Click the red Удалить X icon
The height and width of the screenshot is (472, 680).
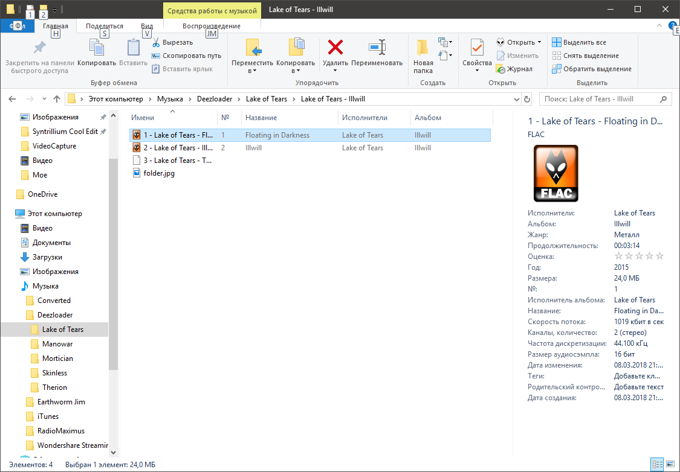pyautogui.click(x=335, y=47)
